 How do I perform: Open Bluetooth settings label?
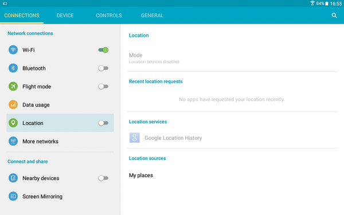[34, 68]
